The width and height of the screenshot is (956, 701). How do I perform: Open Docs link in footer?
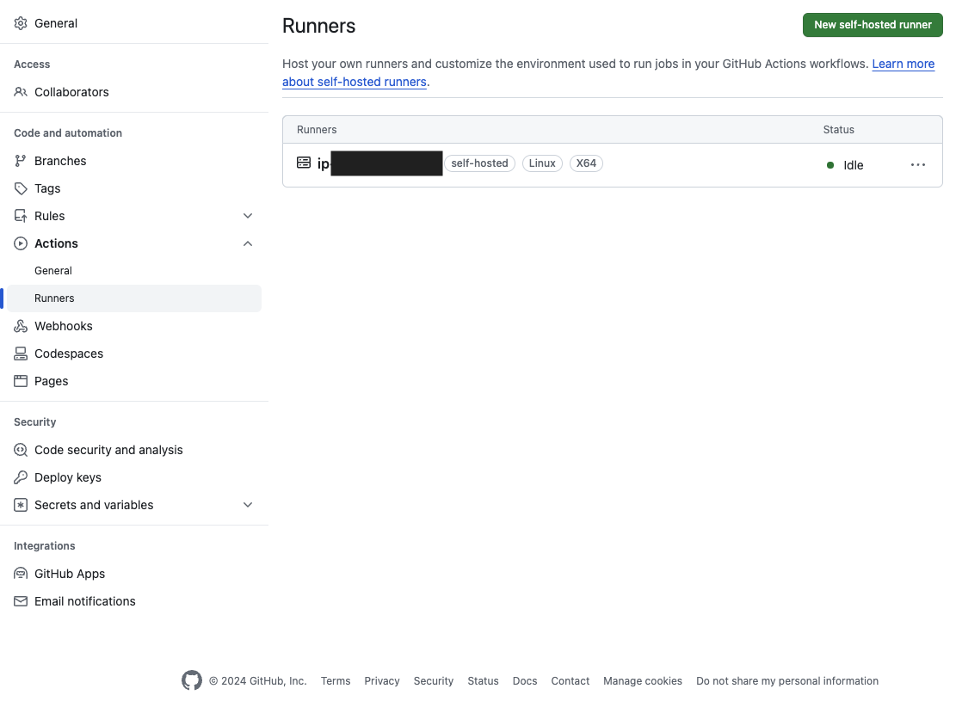point(524,681)
